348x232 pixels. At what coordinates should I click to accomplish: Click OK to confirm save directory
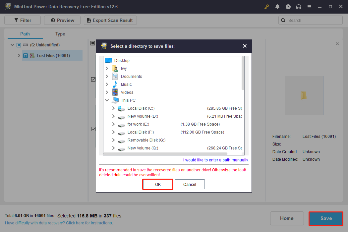pyautogui.click(x=157, y=184)
